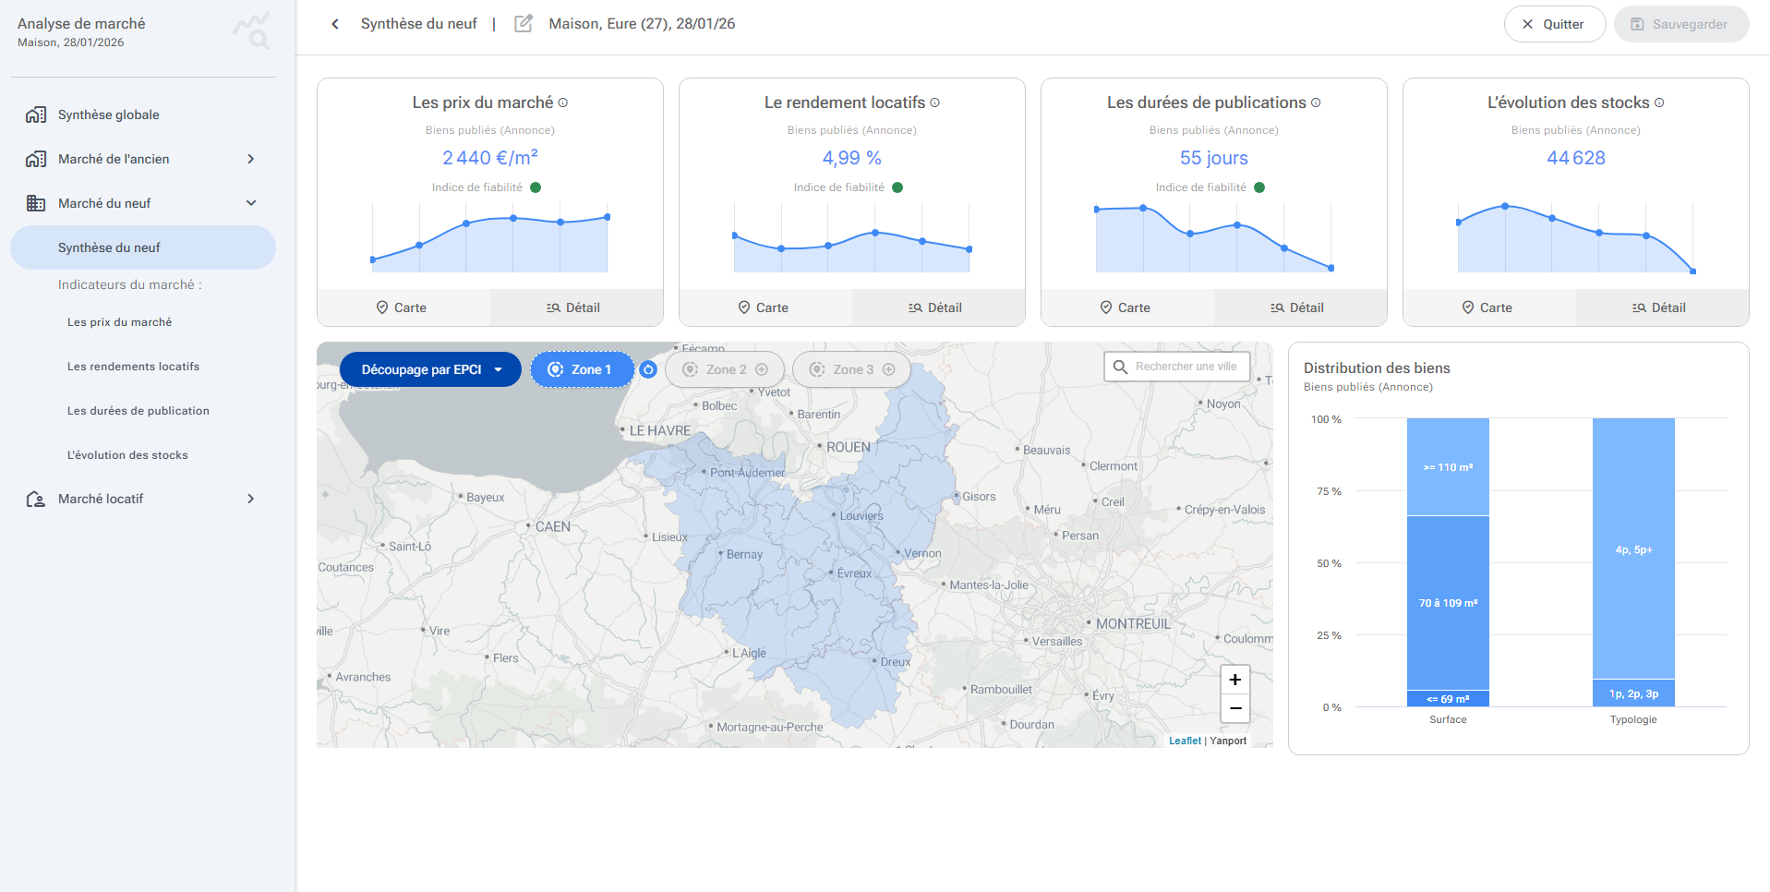Collapse the Marché du neuf chevron
The height and width of the screenshot is (892, 1770).
tap(251, 203)
